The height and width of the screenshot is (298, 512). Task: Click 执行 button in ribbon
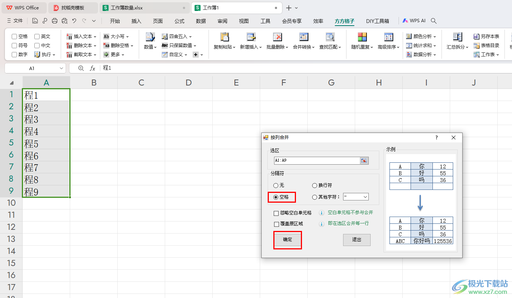click(x=45, y=55)
